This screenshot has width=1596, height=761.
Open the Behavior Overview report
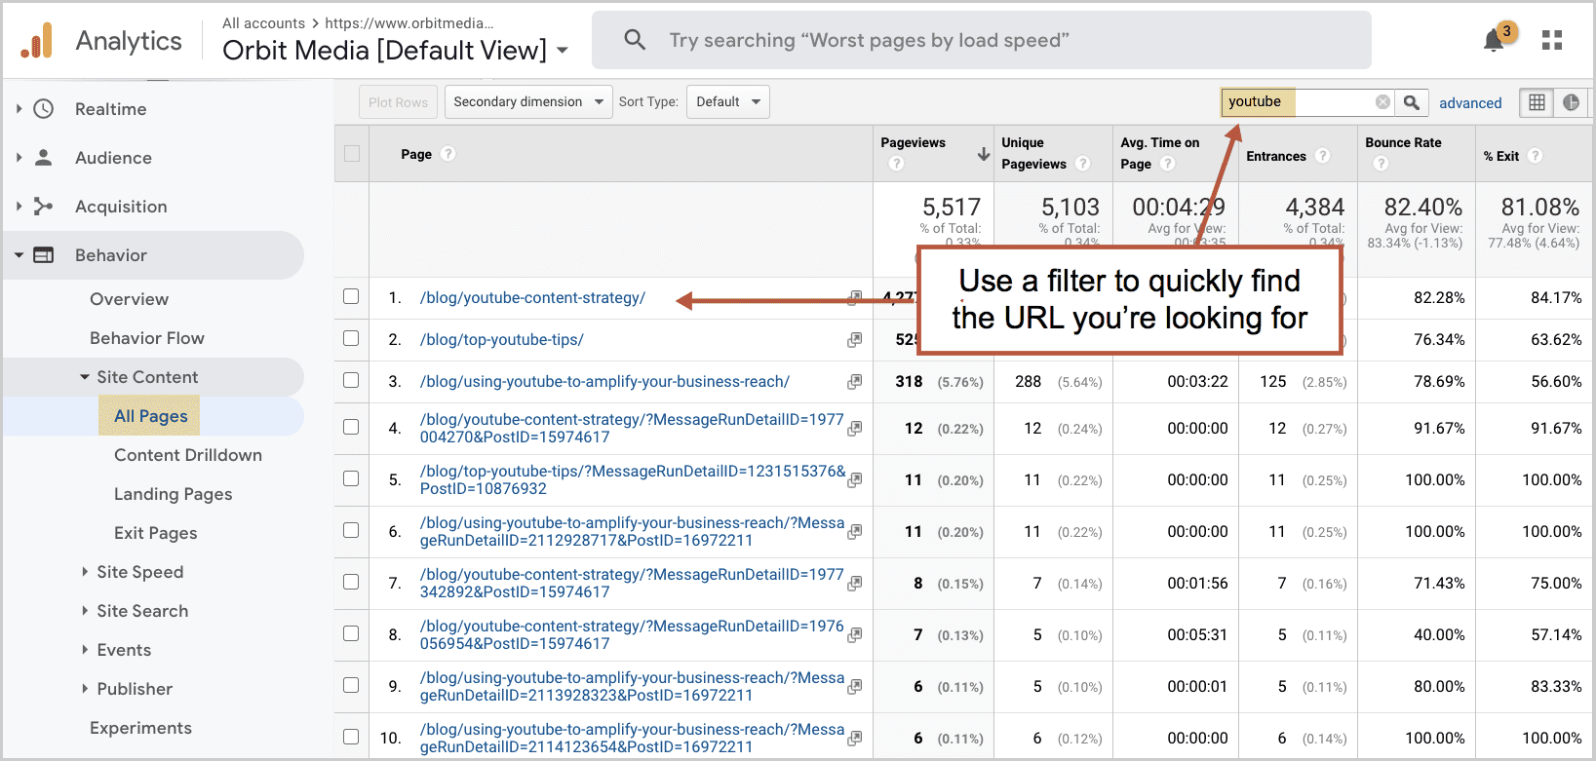pos(129,299)
